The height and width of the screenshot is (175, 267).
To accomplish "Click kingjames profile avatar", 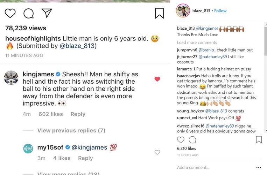I will (x=11, y=77).
